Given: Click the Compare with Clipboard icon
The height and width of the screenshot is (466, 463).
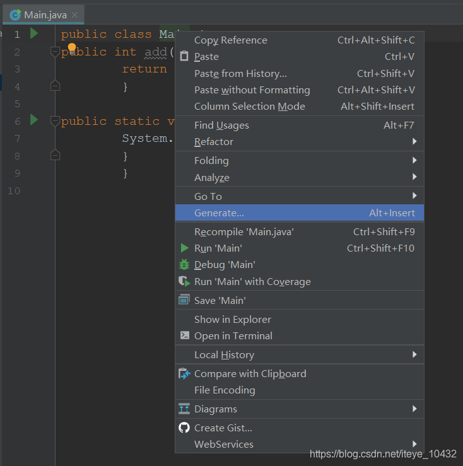Looking at the screenshot, I should click(x=184, y=373).
